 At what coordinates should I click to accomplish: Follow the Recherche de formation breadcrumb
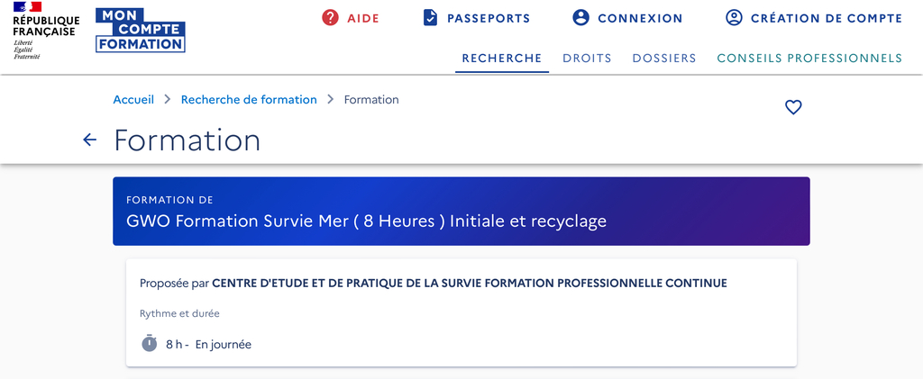[x=249, y=99]
